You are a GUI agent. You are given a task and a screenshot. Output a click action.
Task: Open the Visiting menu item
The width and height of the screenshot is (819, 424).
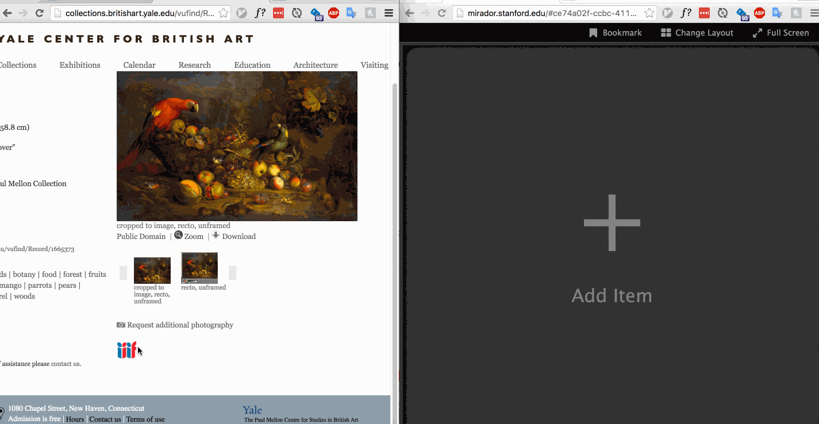click(375, 65)
